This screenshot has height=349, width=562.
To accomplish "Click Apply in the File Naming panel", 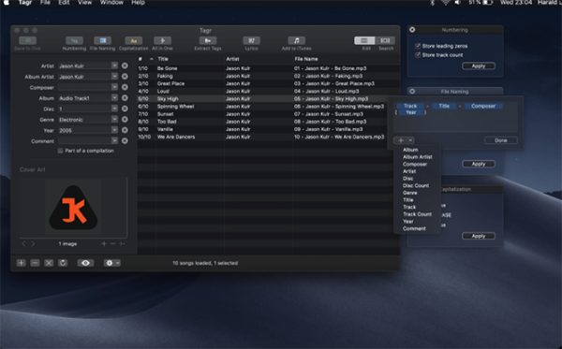I will 479,164.
